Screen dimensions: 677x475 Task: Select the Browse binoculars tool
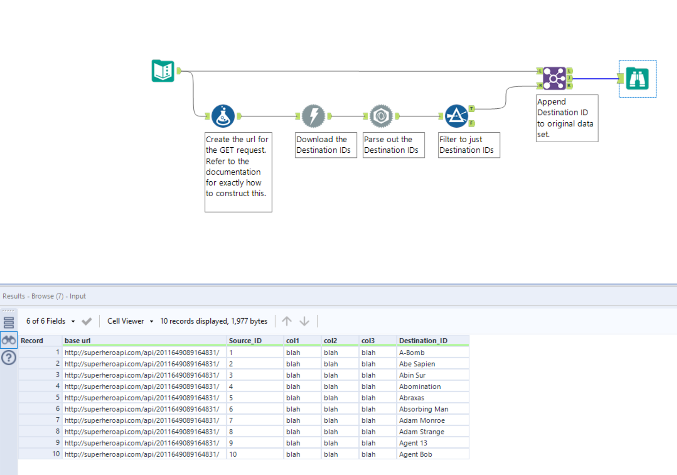(x=637, y=79)
